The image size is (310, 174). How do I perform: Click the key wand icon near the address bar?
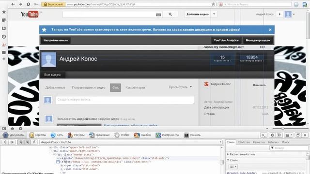36,4
